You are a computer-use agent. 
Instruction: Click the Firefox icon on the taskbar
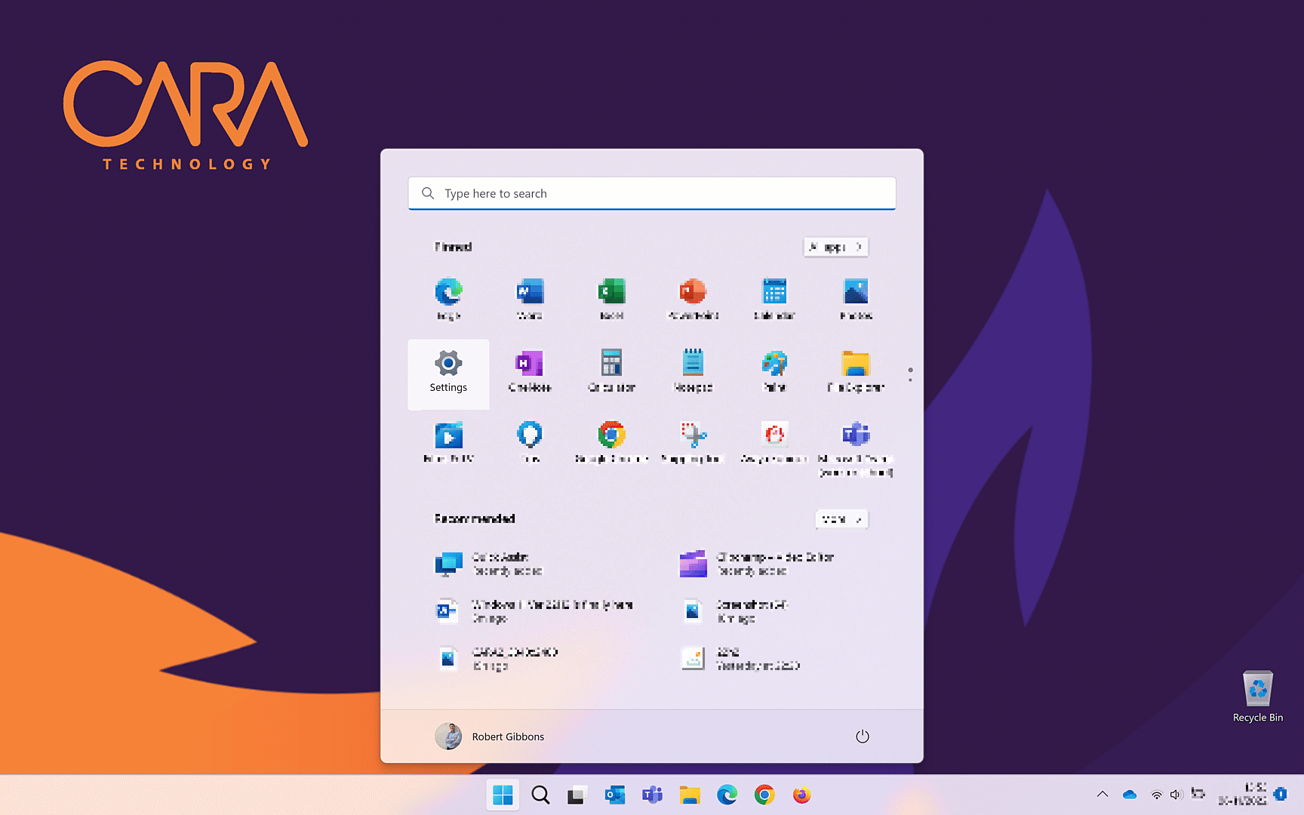(801, 795)
